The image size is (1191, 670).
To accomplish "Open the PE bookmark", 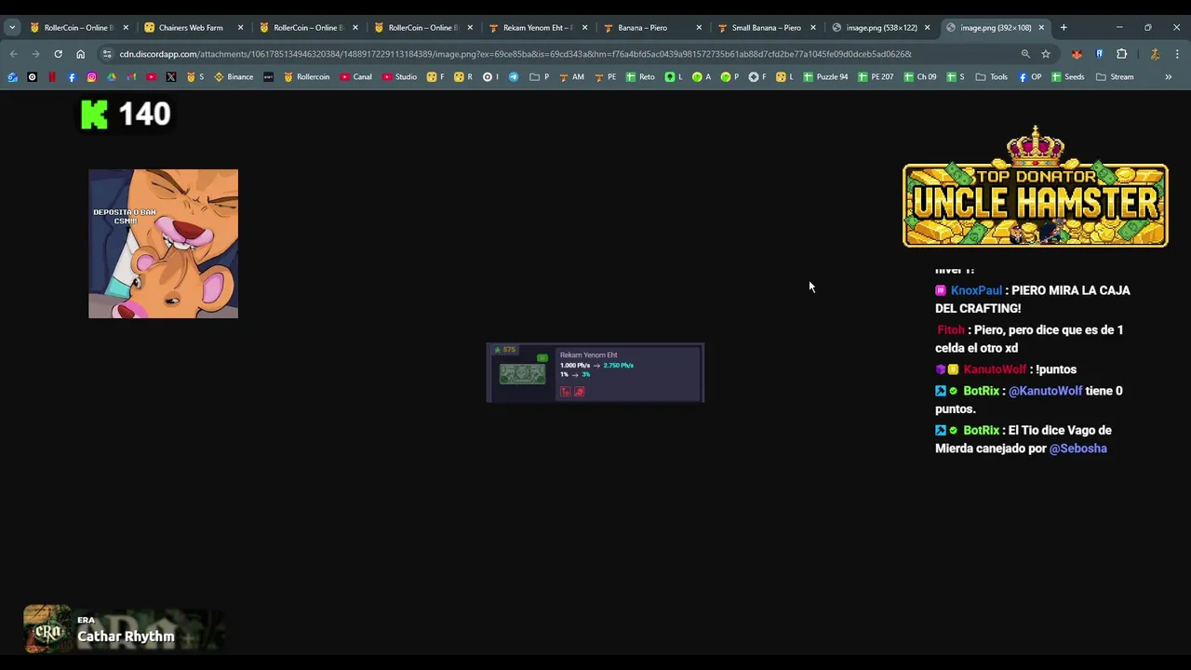I will point(605,77).
